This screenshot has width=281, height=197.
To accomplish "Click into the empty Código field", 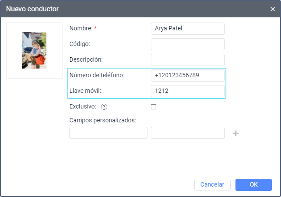I will point(187,44).
